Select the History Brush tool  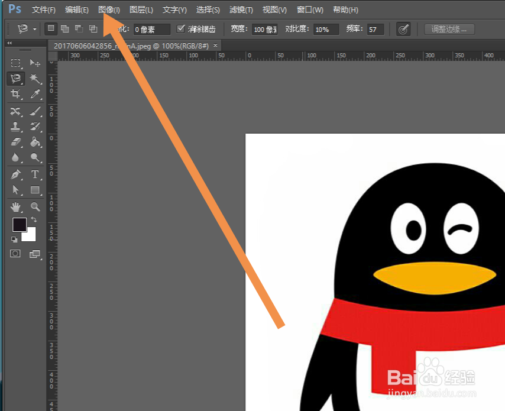click(x=35, y=127)
